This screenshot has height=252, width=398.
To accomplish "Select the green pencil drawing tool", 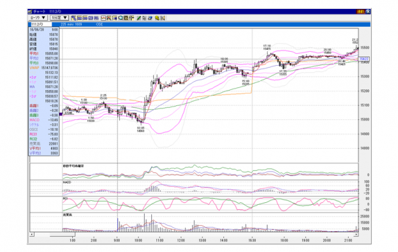I will point(138,18).
